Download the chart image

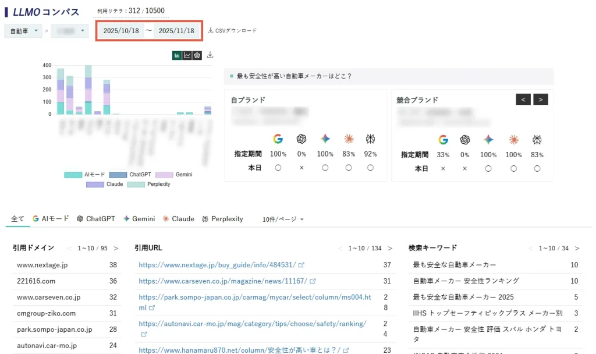(211, 55)
